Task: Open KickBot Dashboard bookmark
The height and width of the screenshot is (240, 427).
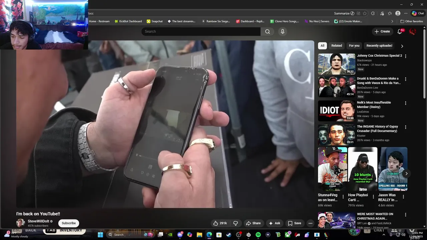Action: point(128,21)
